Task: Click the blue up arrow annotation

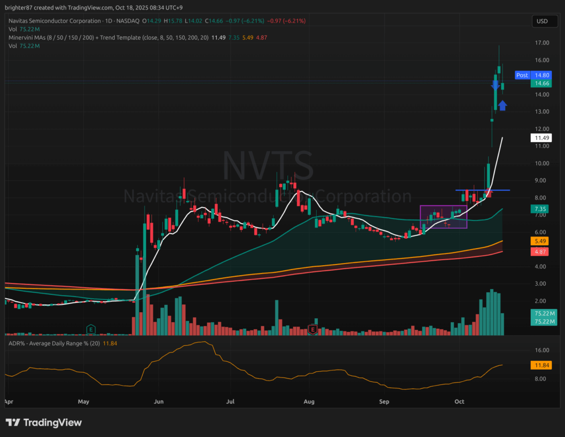Action: pos(503,105)
